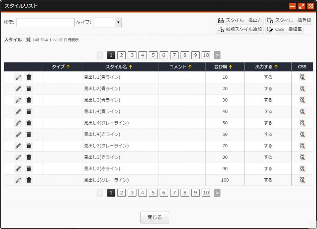The width and height of the screenshot is (317, 229).
Task: Edit the 見出し4(赤ライン) style with pencil icon
Action: [x=18, y=135]
